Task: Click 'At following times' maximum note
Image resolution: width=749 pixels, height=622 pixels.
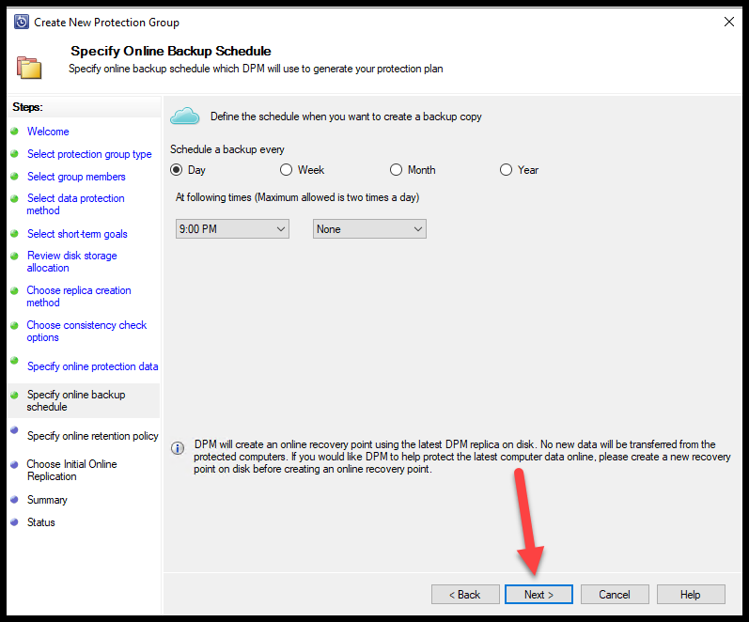Action: pos(297,197)
